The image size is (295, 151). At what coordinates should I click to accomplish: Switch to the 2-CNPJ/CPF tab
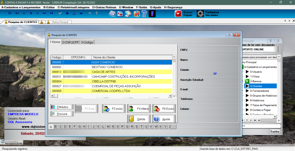coord(71,42)
